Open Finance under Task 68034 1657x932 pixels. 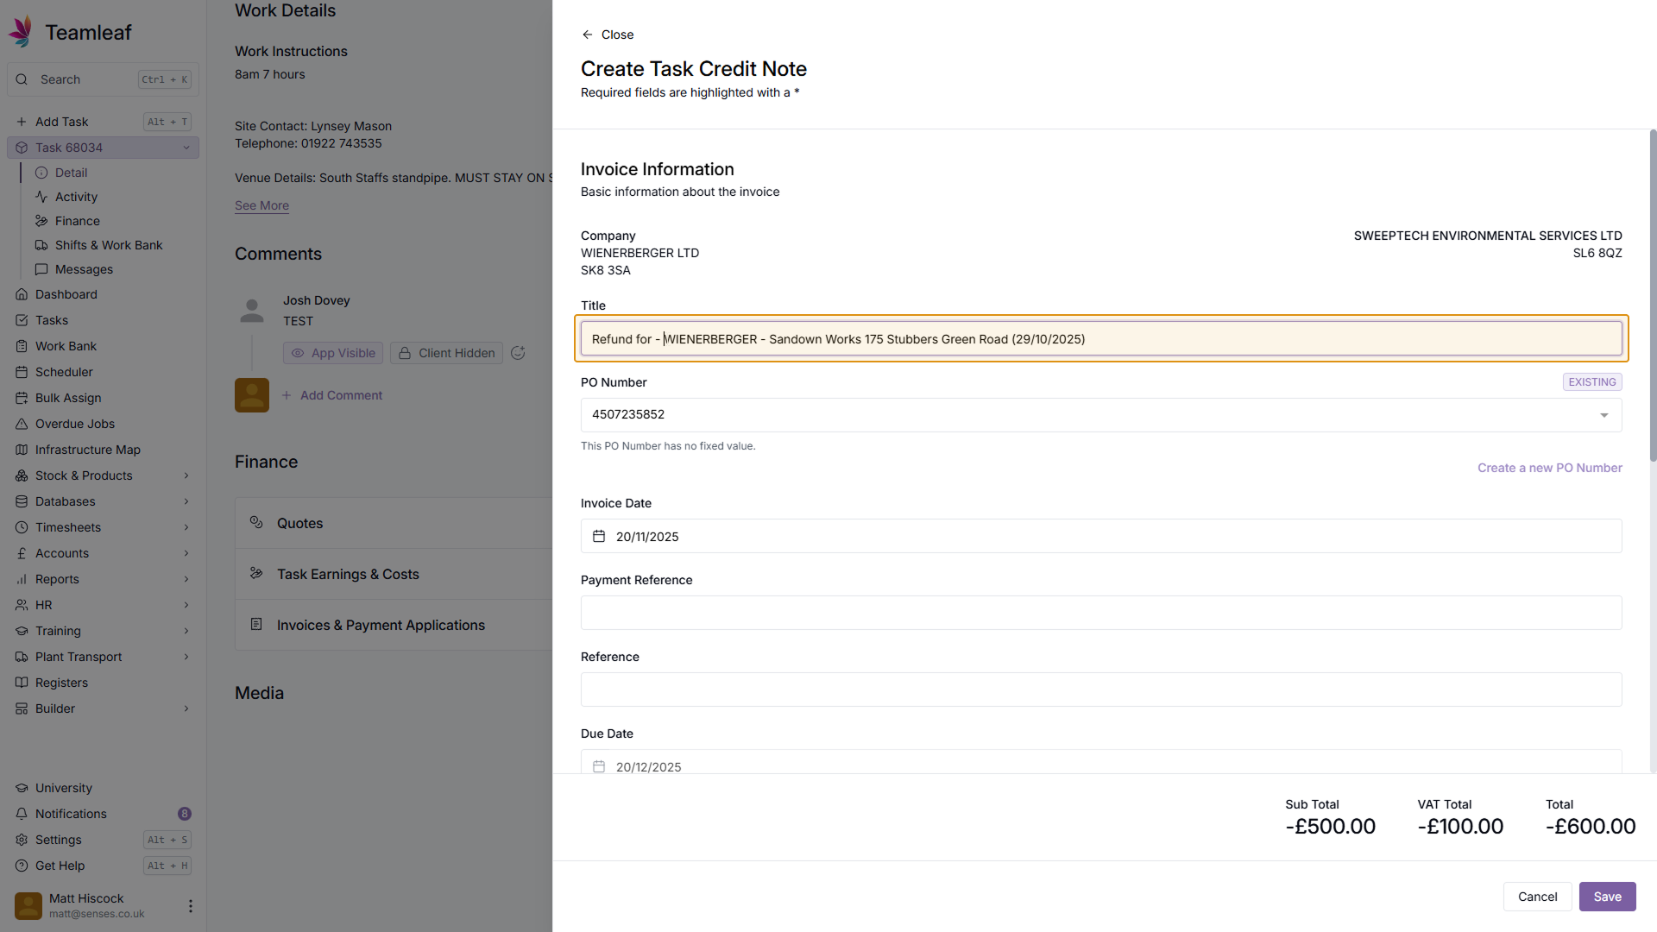coord(77,221)
